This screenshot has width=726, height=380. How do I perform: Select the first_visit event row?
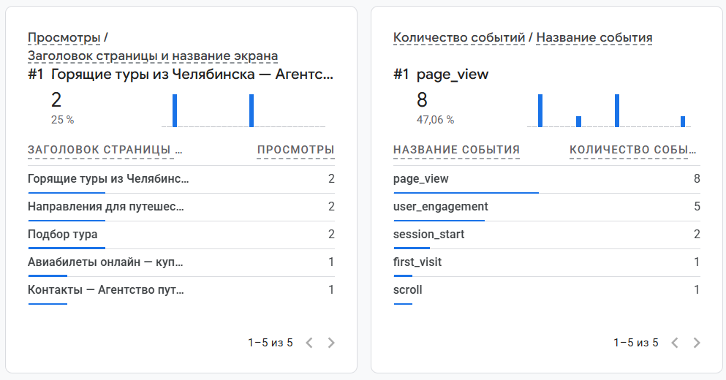[547, 262]
